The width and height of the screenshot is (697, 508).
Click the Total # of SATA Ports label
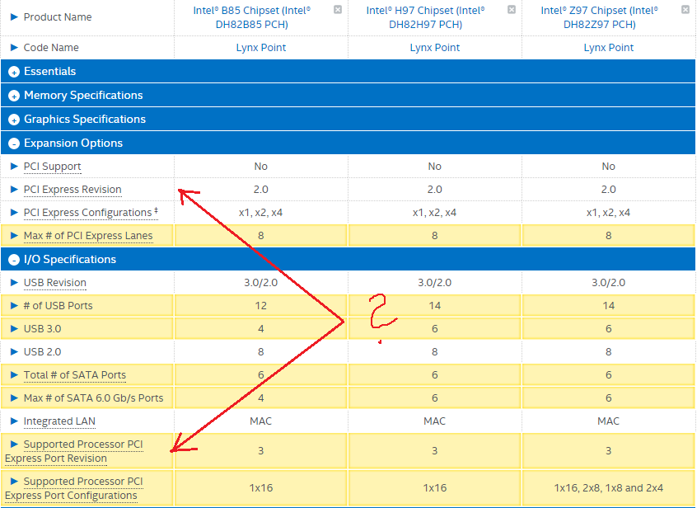(75, 375)
